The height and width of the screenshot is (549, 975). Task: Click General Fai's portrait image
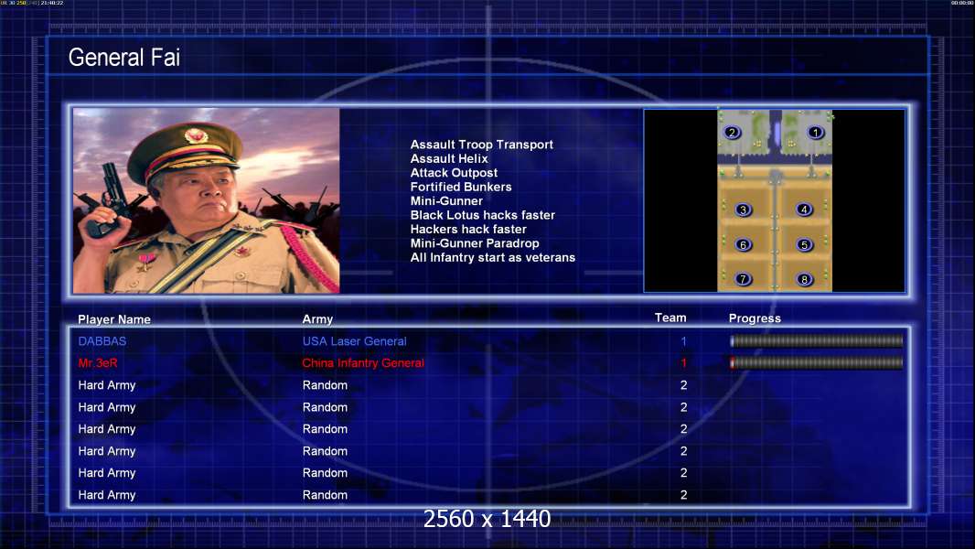207,200
